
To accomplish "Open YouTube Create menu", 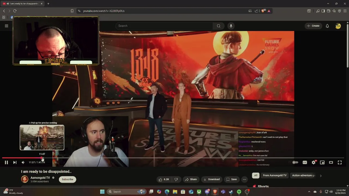I will pos(313,26).
